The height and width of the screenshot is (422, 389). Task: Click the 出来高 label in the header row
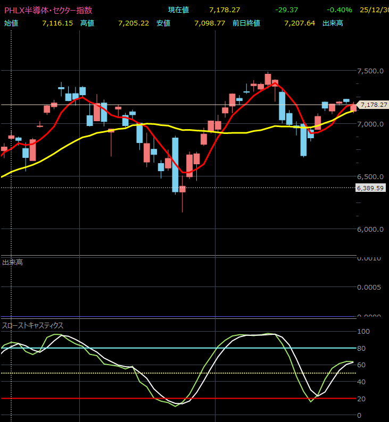click(x=333, y=23)
